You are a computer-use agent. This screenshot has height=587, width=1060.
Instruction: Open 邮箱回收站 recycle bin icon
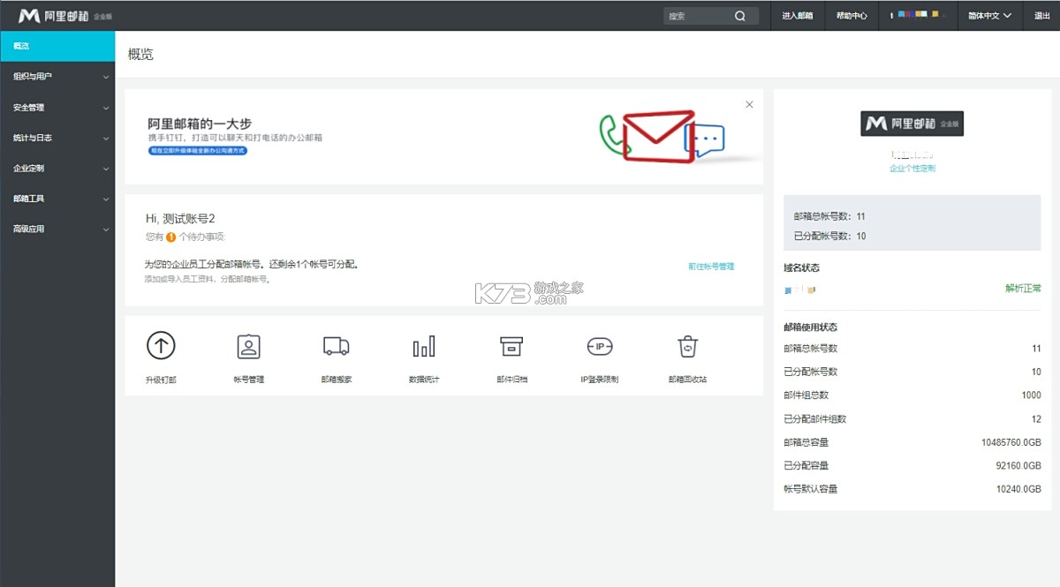(x=687, y=346)
